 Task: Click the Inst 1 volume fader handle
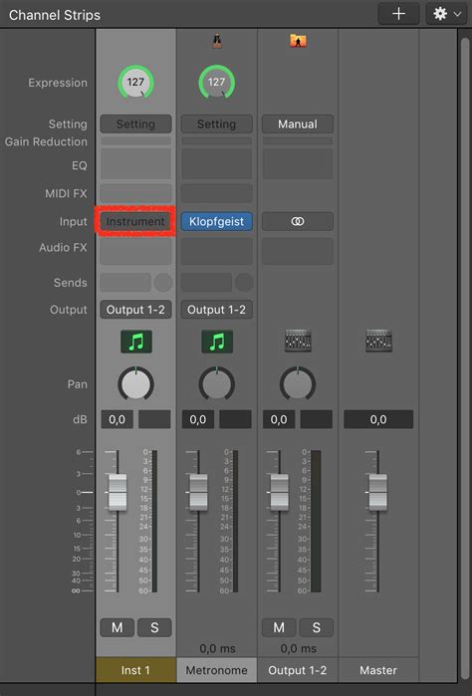(118, 492)
